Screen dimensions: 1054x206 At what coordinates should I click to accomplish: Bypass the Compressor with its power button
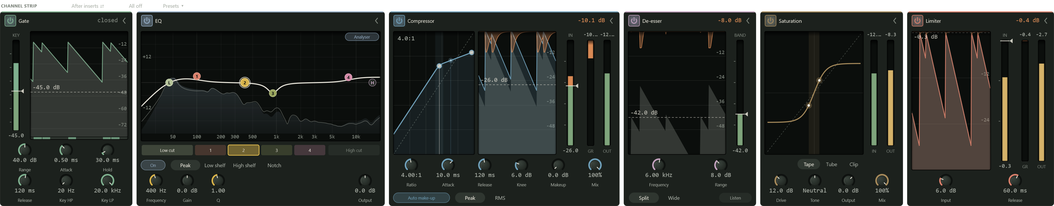click(x=399, y=20)
